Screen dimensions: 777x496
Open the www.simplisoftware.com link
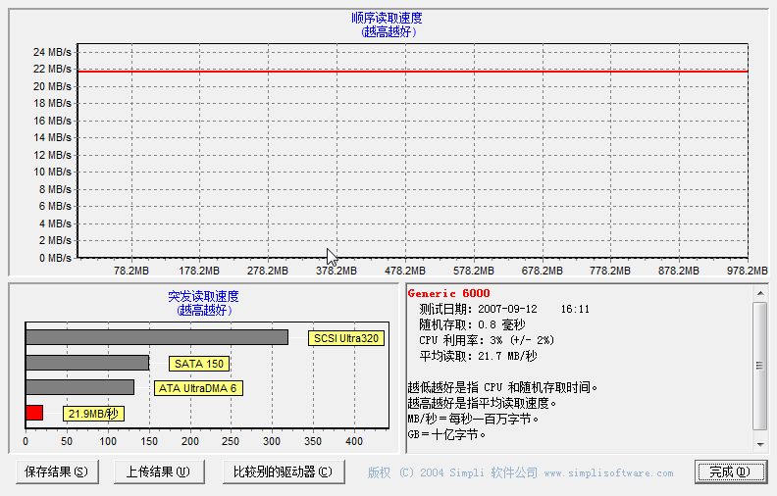point(608,473)
